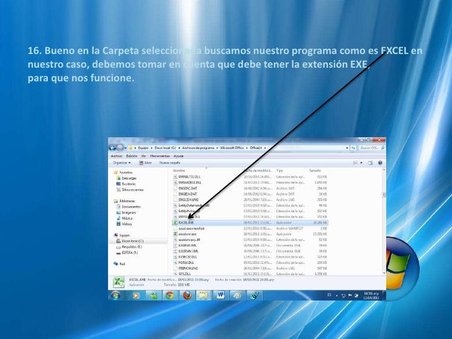Click the Explorer folder icon in the taskbar
The image size is (452, 339).
coord(204,296)
